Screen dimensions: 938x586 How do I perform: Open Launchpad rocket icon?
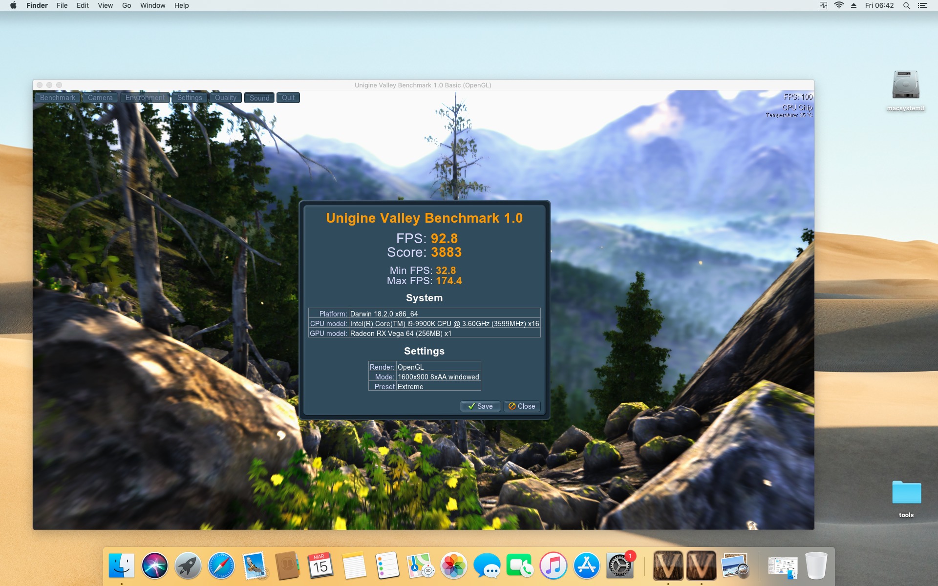point(188,566)
